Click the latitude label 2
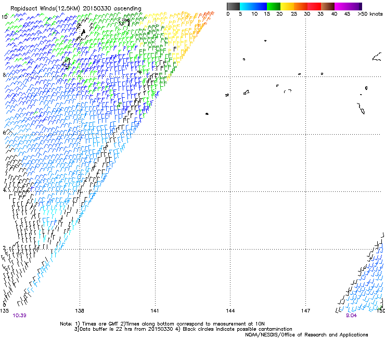Screen dimensions: 385x338 (x=4, y=248)
